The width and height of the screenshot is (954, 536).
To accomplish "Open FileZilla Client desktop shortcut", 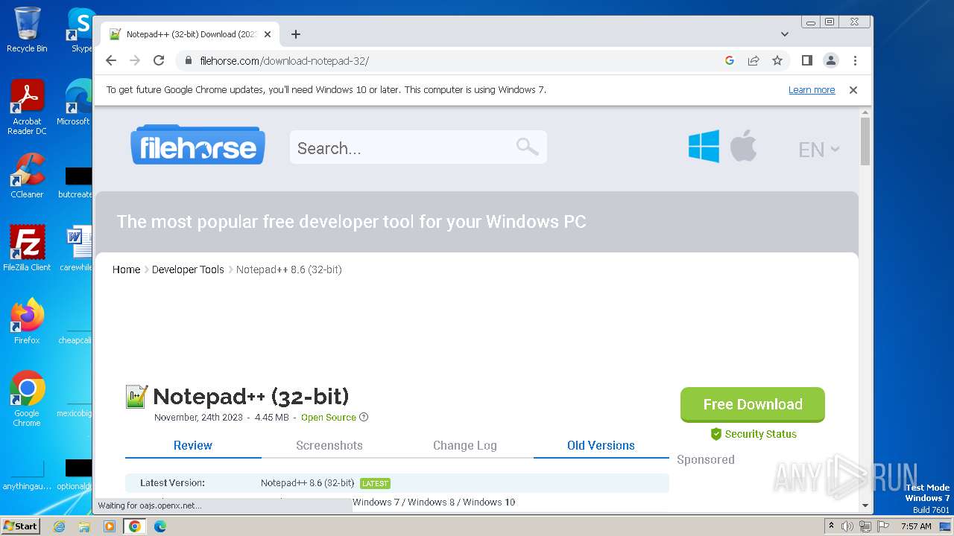I will 27,248.
